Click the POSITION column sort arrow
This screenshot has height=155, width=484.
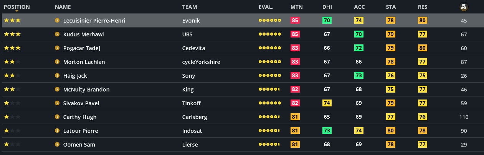tap(17, 11)
